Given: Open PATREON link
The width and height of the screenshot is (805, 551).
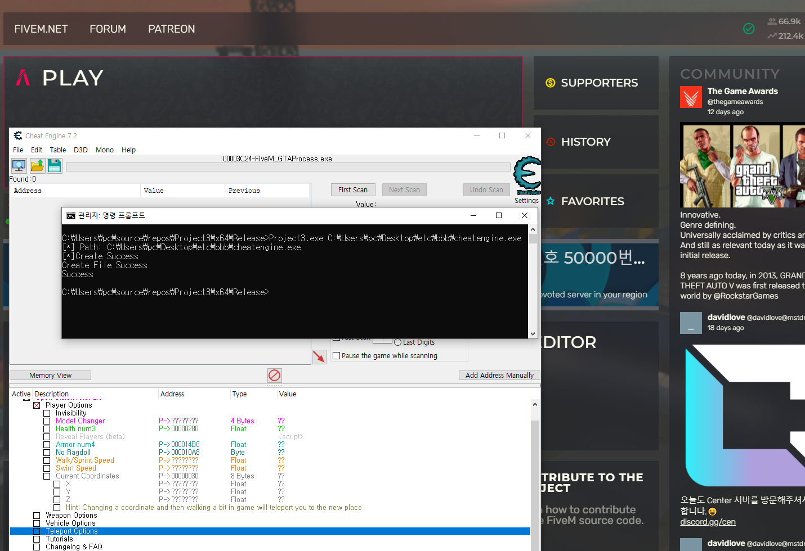Looking at the screenshot, I should click(172, 29).
